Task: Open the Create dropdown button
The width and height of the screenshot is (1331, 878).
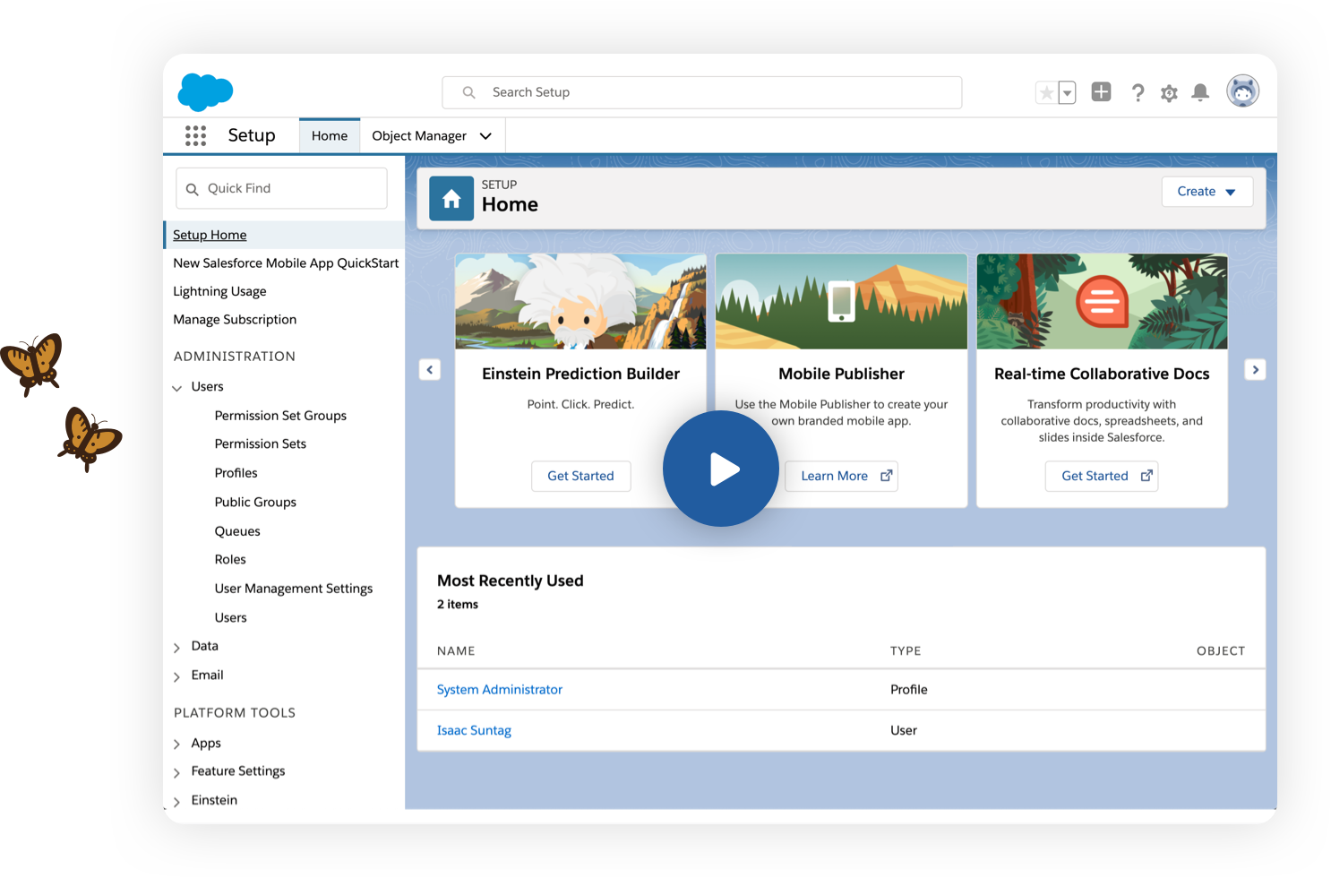Action: (1206, 192)
